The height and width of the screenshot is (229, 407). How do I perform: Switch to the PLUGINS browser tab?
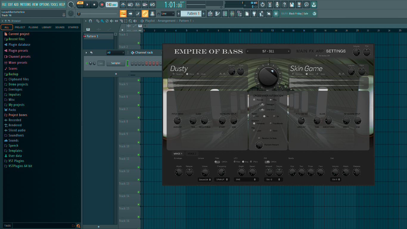(33, 27)
